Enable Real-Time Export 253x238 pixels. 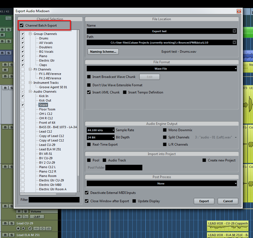89,145
